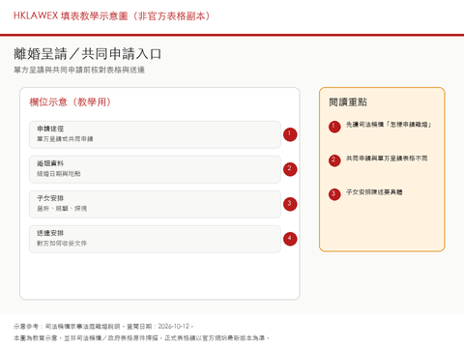Click the number 3 badge beside 子女安排 field

(x=290, y=204)
